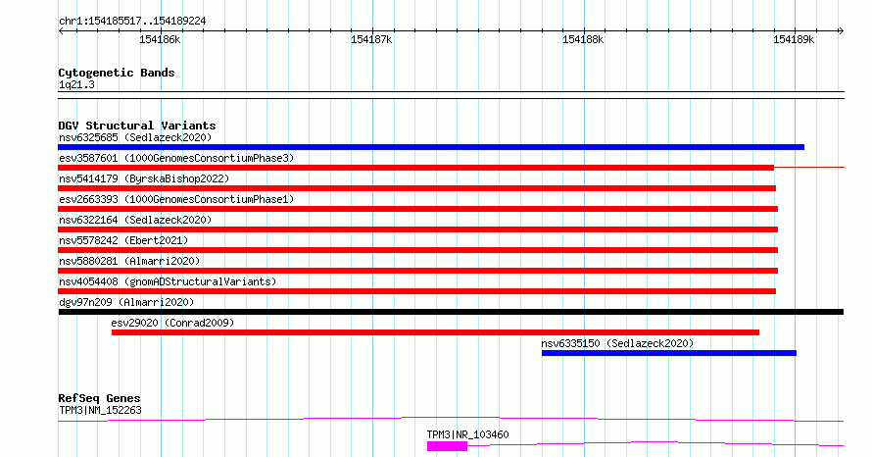Click the 154187k ruler tick label
Image resolution: width=872 pixels, height=457 pixels.
(x=371, y=39)
